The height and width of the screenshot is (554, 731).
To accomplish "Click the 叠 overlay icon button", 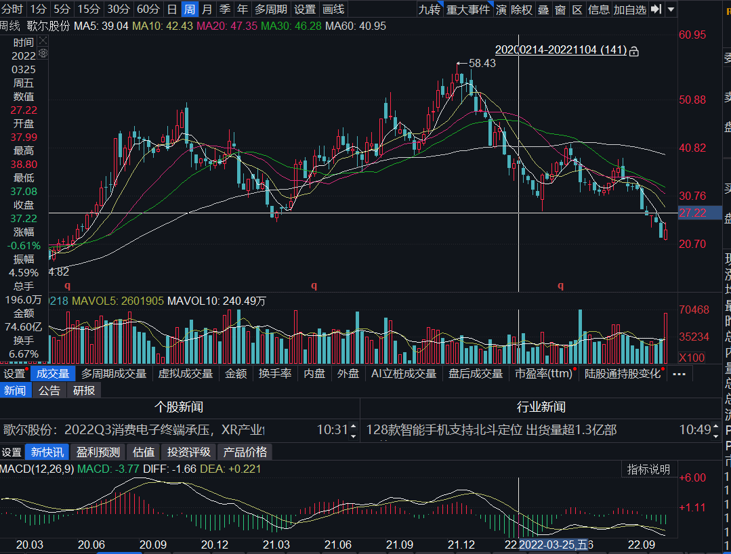I will tap(543, 9).
